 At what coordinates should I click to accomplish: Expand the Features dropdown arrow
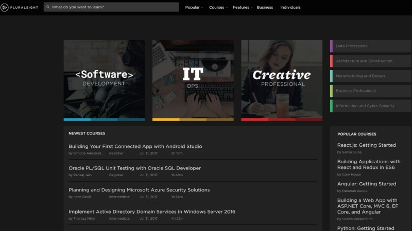click(251, 8)
